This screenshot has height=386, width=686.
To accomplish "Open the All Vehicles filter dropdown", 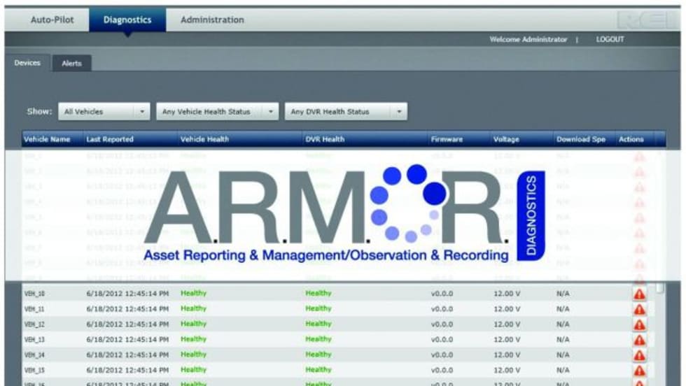I will (x=104, y=112).
